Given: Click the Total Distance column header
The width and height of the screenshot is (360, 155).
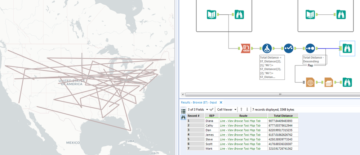Looking at the screenshot, I should (x=283, y=116).
